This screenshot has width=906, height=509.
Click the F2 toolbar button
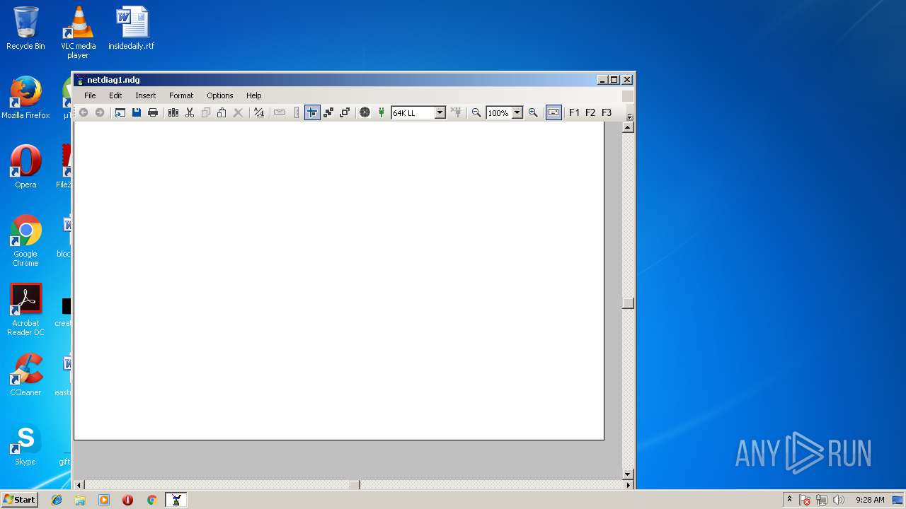[590, 112]
